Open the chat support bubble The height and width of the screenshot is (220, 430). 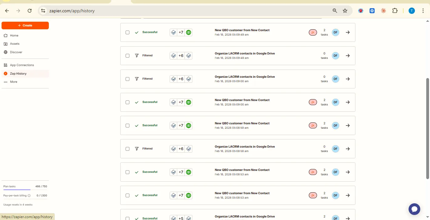pos(414,209)
